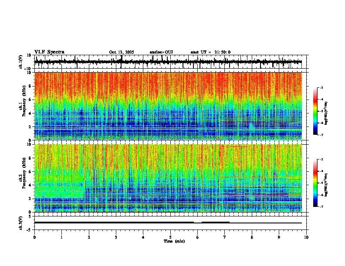345x266 pixels.
Task: Click the 'Time (min)' axis label
Action: click(174, 241)
